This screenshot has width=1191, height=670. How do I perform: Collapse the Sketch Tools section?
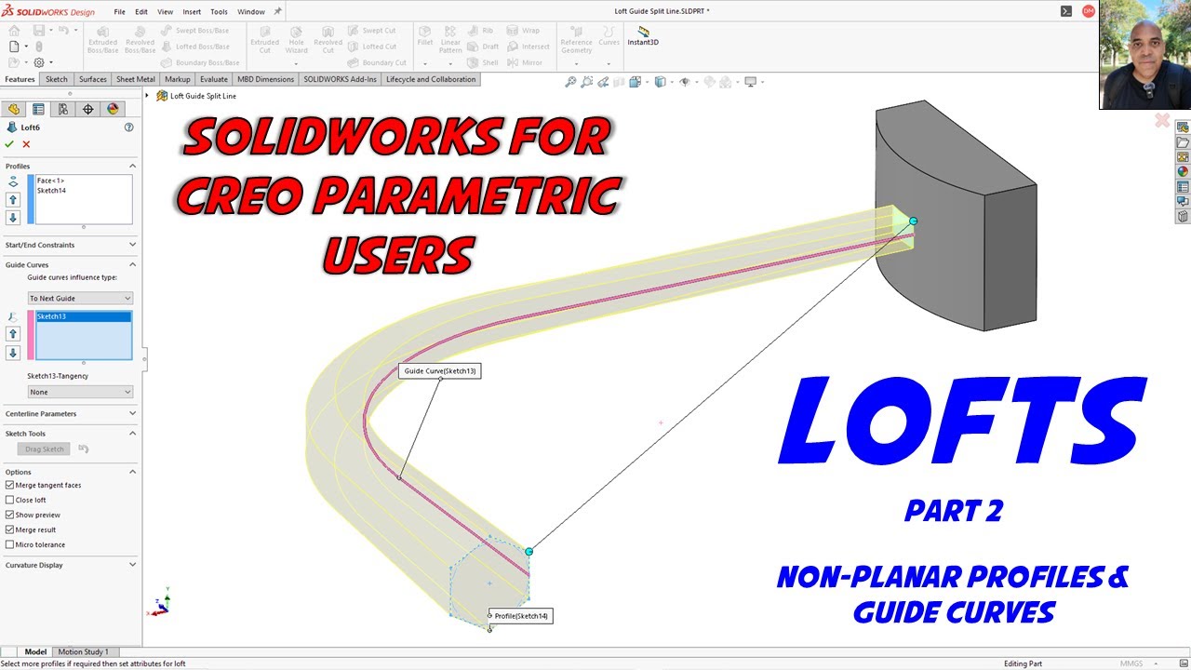pos(132,433)
